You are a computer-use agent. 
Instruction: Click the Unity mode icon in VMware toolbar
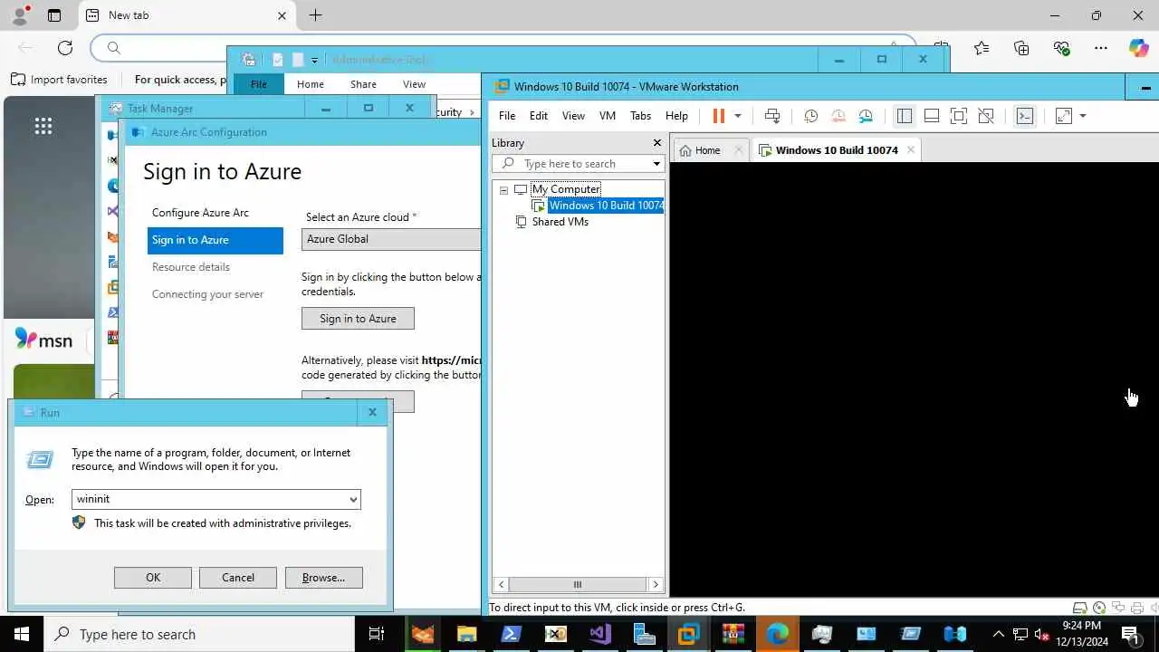(x=986, y=116)
